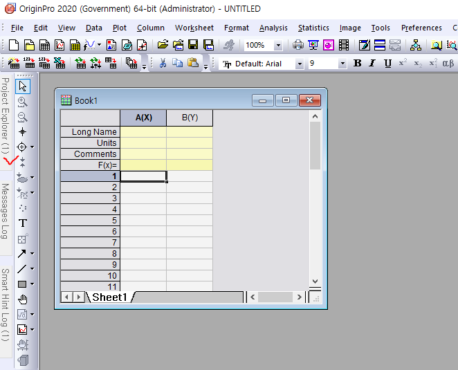Click the horizontal scrollbar track in Book1
Viewport: 458px width, 370px height.
pos(275,297)
